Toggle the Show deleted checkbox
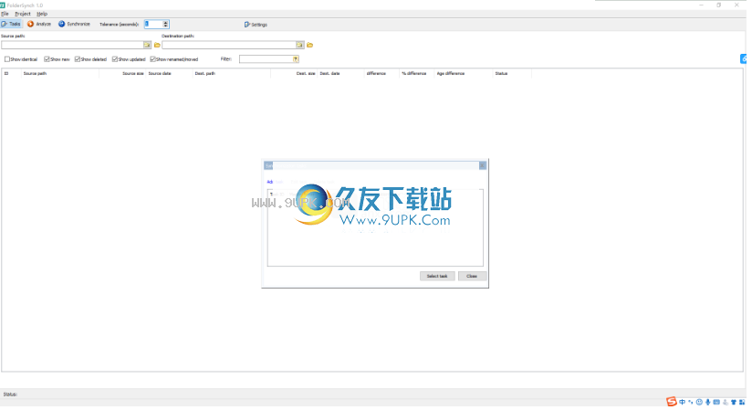Viewport: 752px width, 410px height. pyautogui.click(x=78, y=59)
